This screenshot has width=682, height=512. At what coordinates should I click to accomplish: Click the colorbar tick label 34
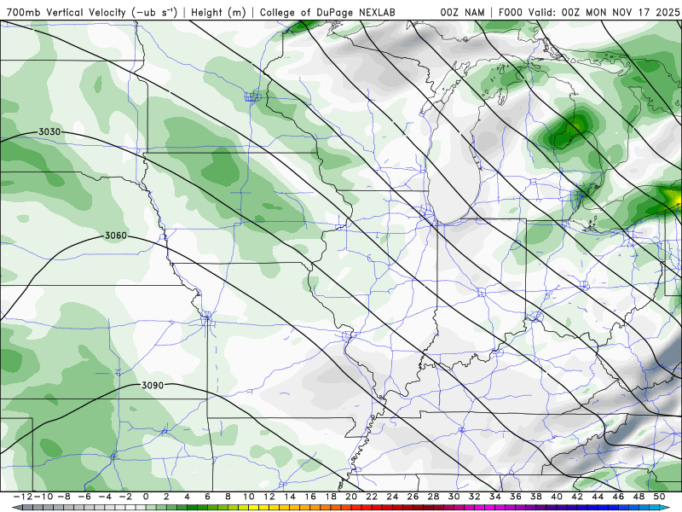495,497
